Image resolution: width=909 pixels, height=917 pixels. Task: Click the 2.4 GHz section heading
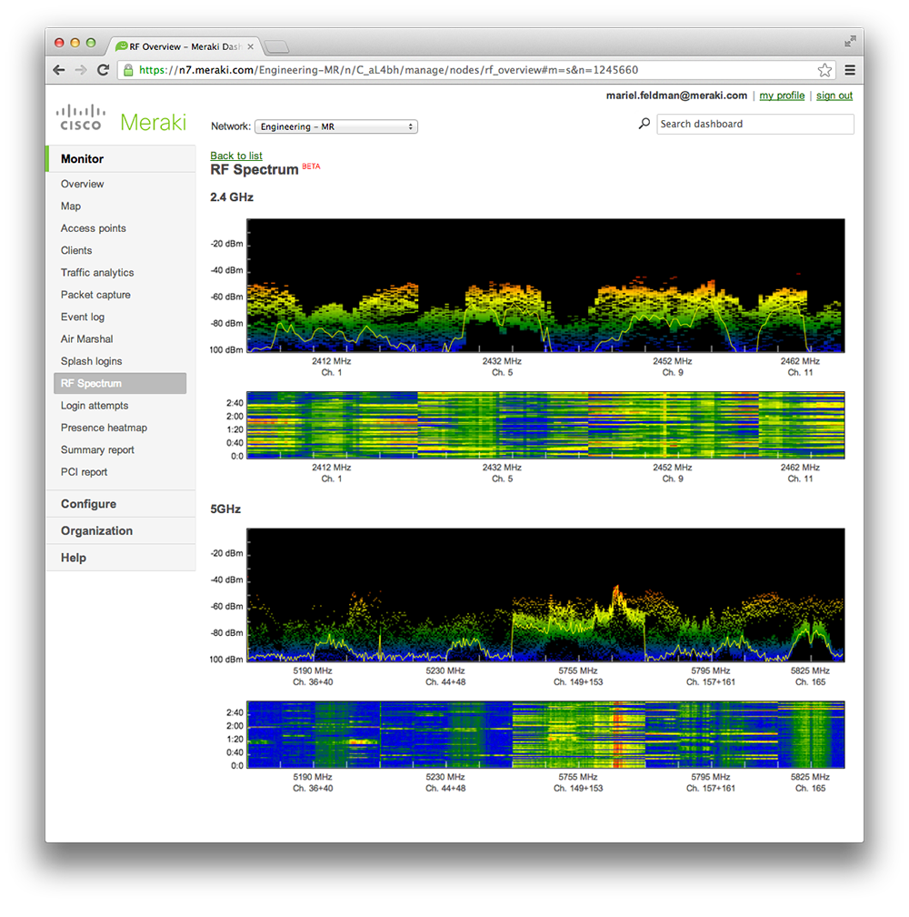click(x=232, y=197)
